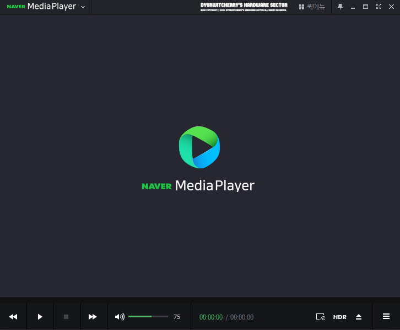The image size is (400, 330).
Task: Open the 퀵메뉴 quick menu
Action: (x=312, y=7)
